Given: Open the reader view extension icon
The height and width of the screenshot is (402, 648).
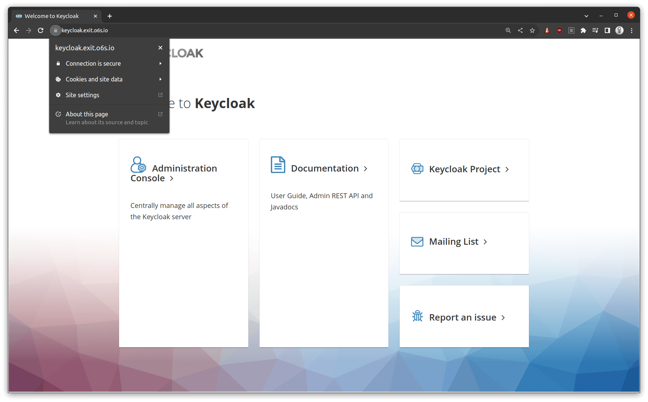Looking at the screenshot, I should 571,30.
